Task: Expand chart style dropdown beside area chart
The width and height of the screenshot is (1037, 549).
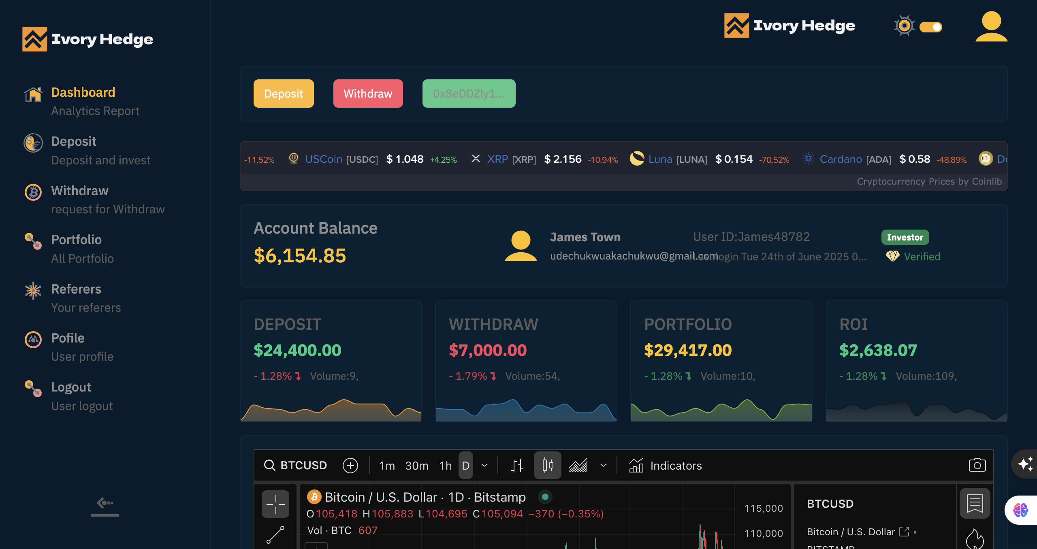Action: click(x=603, y=465)
